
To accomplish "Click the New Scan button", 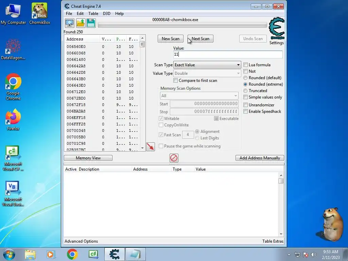I will point(171,39).
